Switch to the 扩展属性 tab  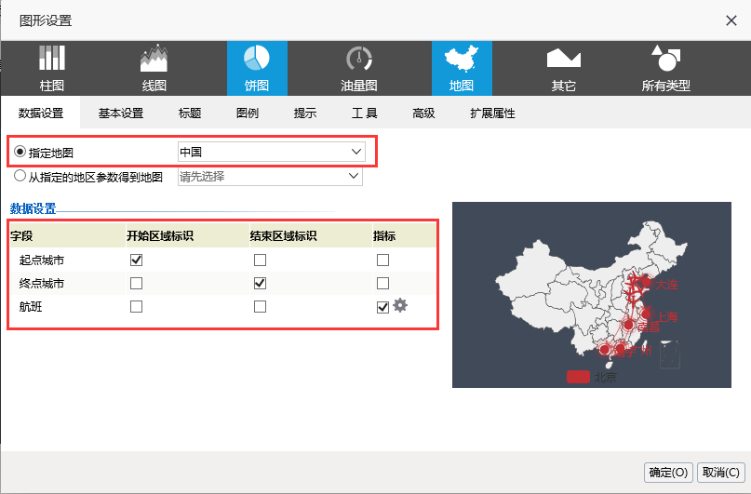pos(492,113)
